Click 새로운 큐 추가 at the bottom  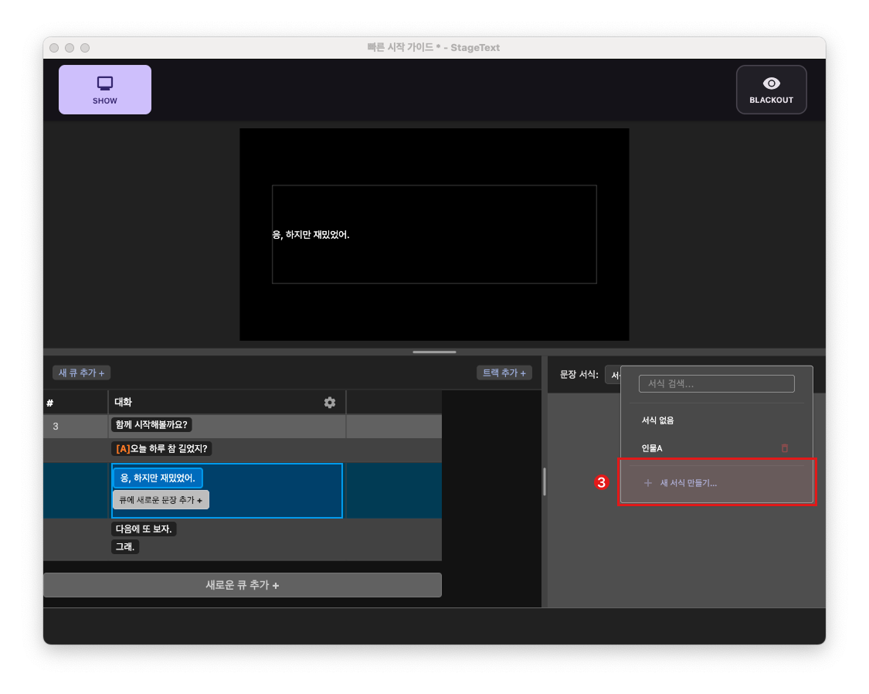[242, 585]
